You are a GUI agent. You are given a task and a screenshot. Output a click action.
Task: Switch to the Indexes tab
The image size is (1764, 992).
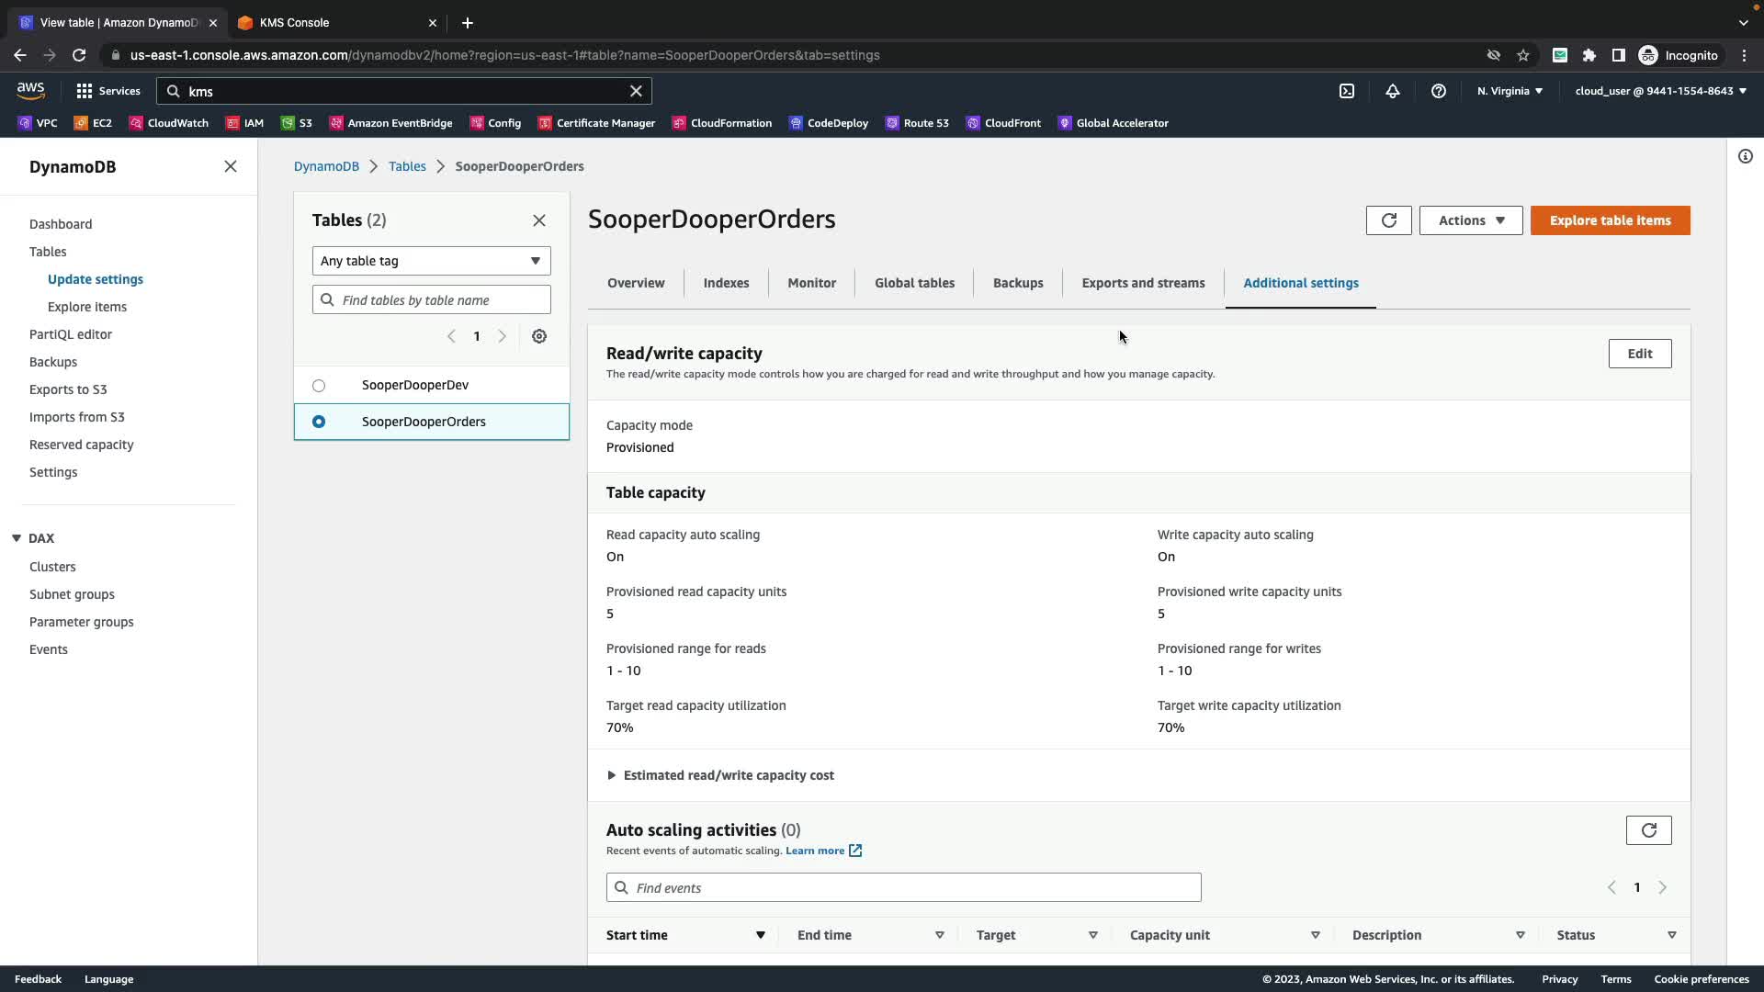pyautogui.click(x=726, y=283)
